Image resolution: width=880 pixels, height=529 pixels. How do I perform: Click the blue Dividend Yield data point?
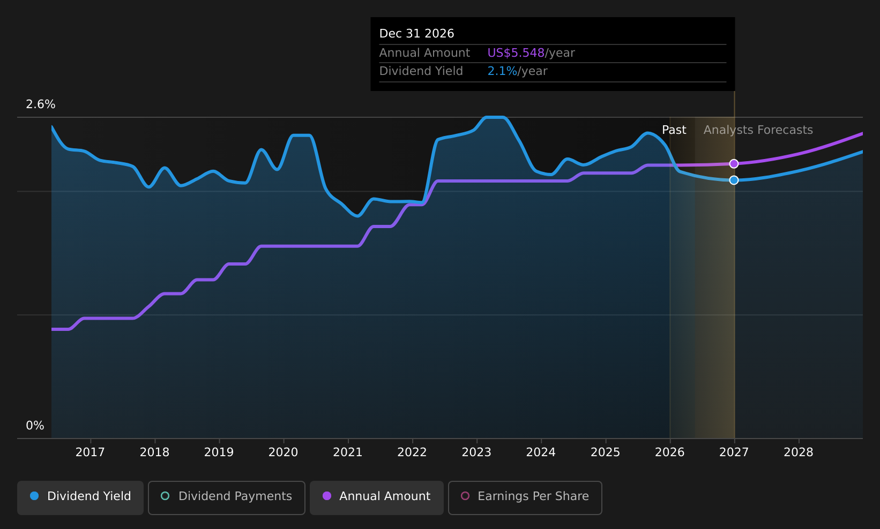[x=734, y=180]
